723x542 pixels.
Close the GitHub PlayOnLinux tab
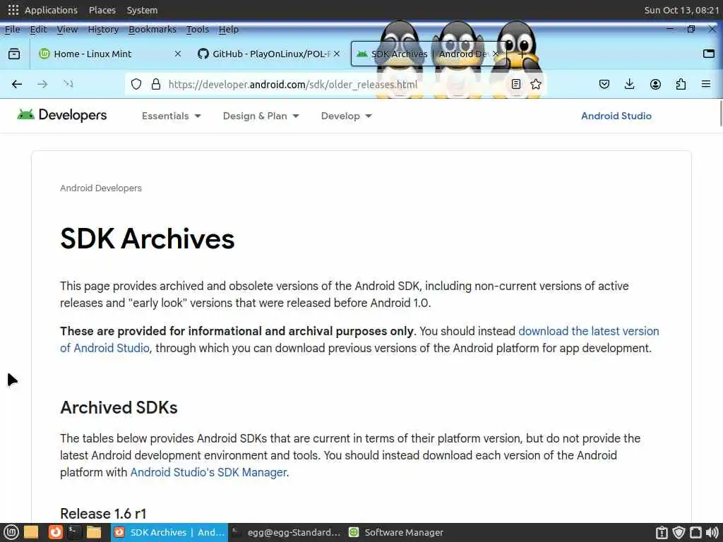[x=337, y=54]
